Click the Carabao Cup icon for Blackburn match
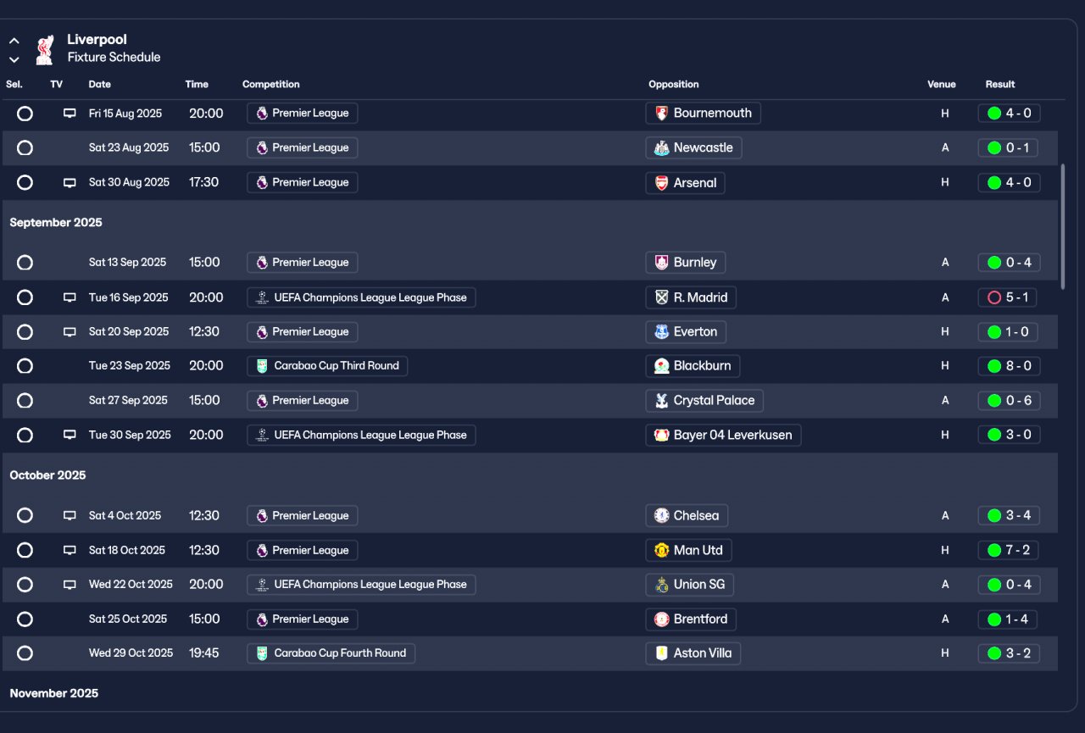The height and width of the screenshot is (733, 1085). coord(262,366)
